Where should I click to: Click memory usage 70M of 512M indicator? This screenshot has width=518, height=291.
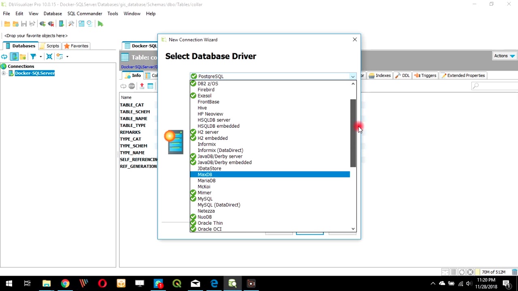click(x=493, y=272)
